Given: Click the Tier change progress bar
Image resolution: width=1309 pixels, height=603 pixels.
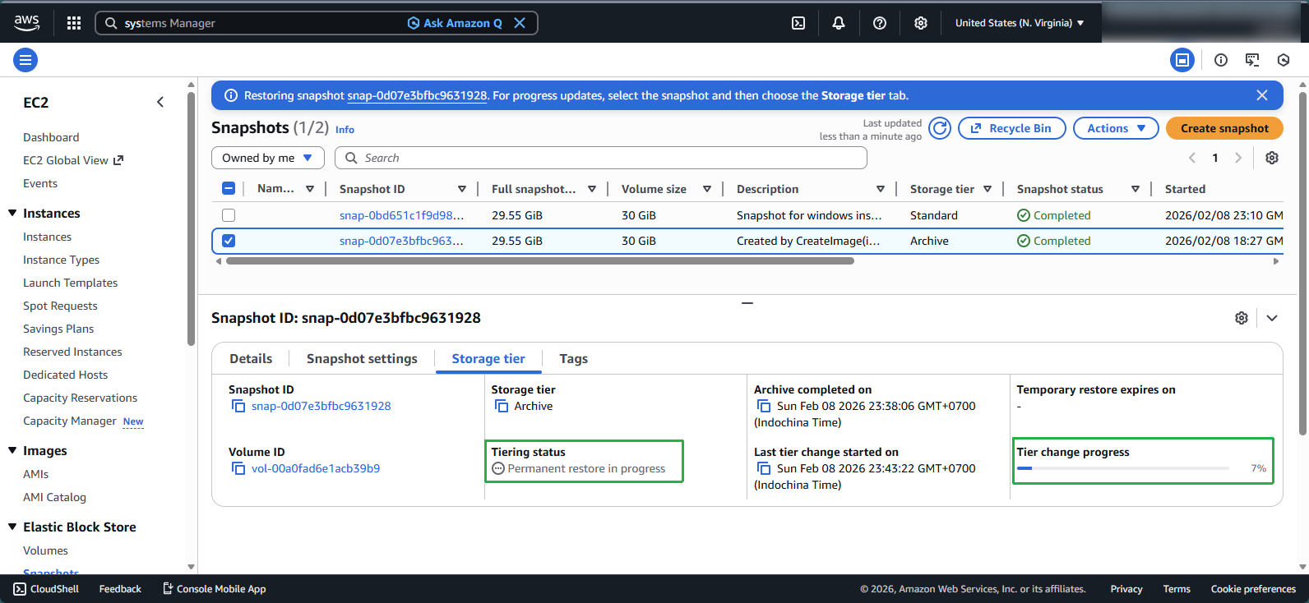Looking at the screenshot, I should 1122,468.
